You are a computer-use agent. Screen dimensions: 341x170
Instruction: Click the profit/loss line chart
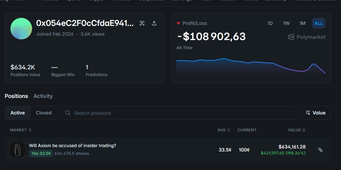coord(251,66)
